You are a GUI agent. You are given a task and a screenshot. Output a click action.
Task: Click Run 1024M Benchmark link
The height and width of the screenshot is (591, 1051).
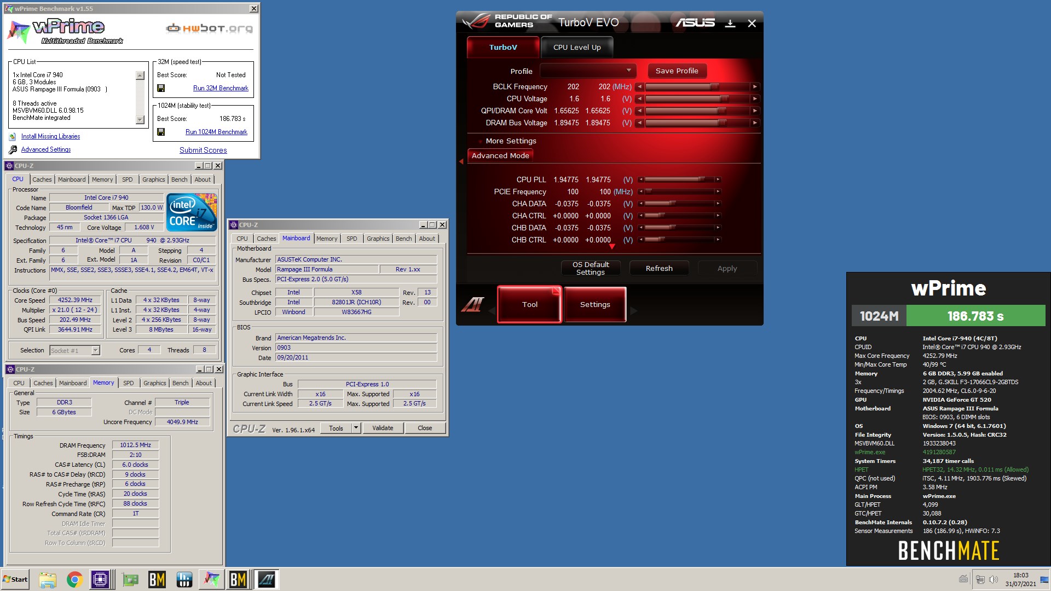[x=216, y=132]
